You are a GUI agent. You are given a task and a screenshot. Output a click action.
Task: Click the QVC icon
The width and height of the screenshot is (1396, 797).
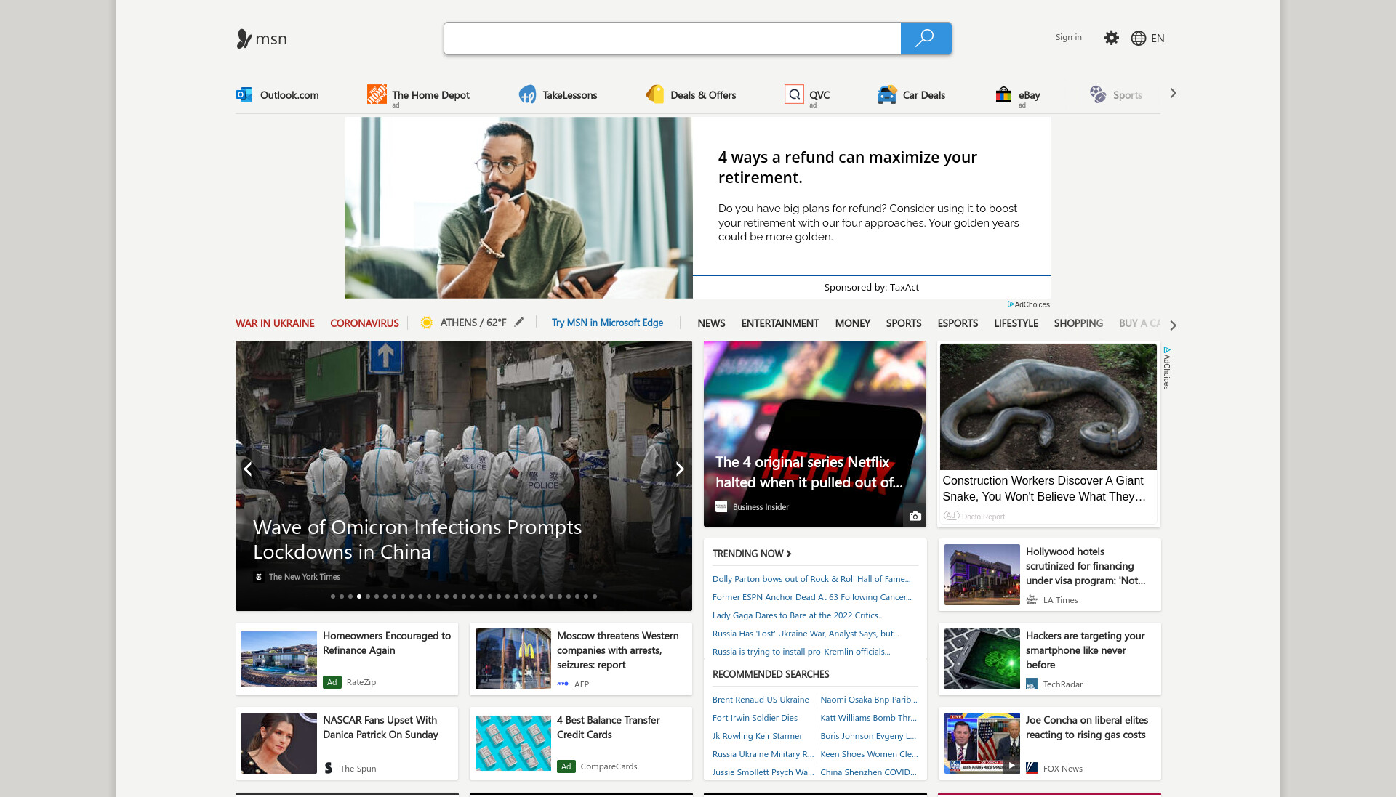click(x=794, y=94)
